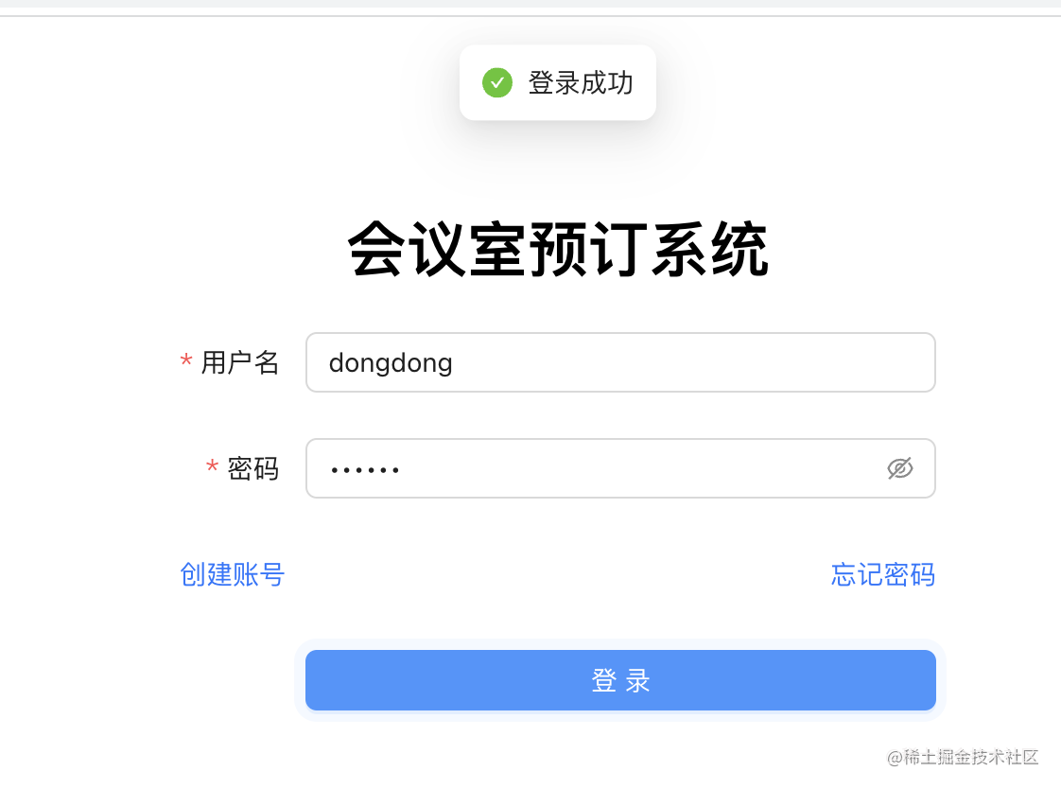
Task: Click the green success checkmark icon
Action: [x=497, y=82]
